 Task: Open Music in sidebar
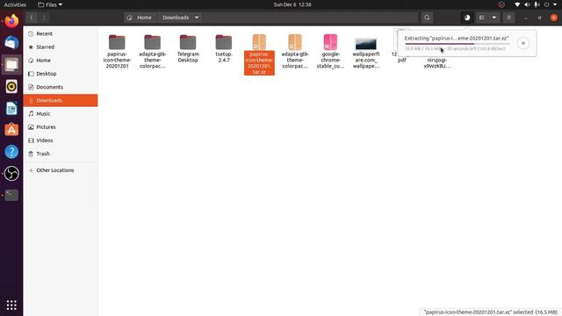[x=61, y=113]
